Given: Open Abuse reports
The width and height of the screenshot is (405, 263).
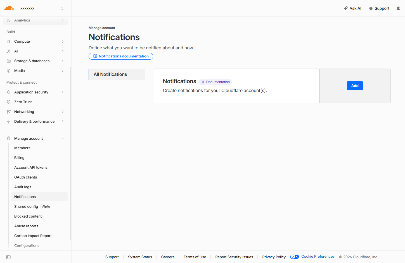Looking at the screenshot, I should [39, 226].
